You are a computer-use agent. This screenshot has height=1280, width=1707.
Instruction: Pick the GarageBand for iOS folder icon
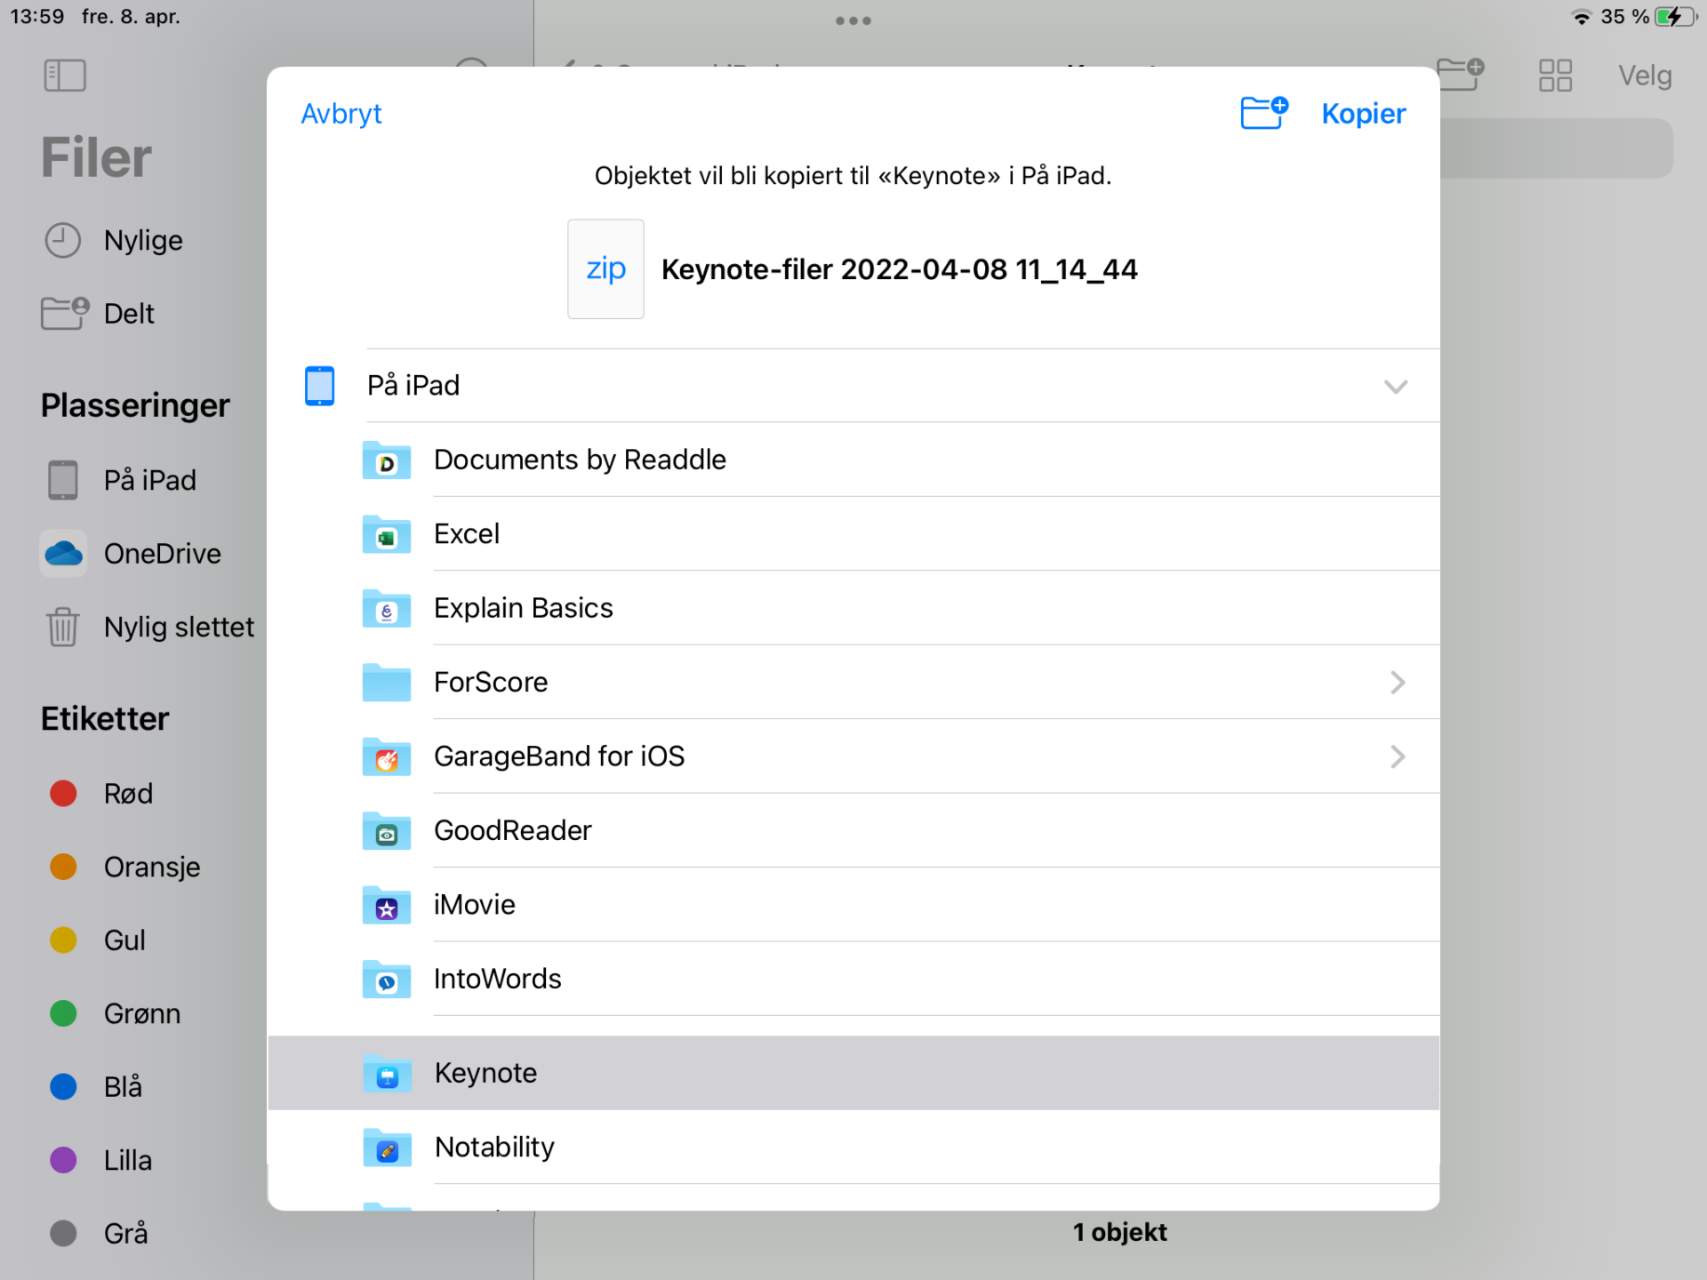(x=387, y=756)
